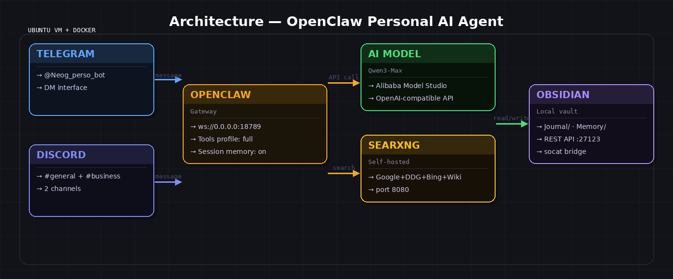Enable the socat bridge entry
The image size is (673, 279).
pyautogui.click(x=561, y=151)
